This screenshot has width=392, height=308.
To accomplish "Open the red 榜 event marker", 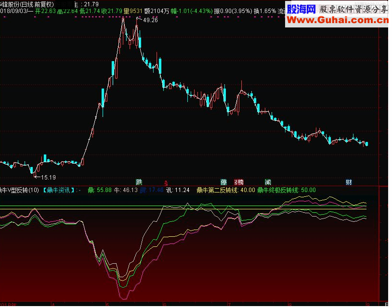I will tap(239, 182).
